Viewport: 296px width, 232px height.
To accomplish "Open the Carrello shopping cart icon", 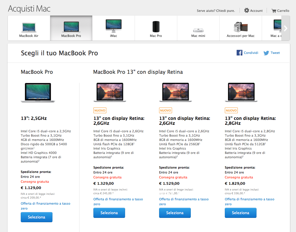I will click(274, 11).
